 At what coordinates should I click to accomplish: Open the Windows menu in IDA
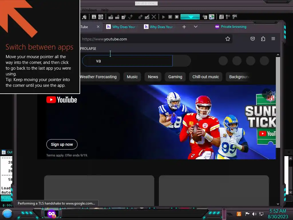tap(89, 10)
